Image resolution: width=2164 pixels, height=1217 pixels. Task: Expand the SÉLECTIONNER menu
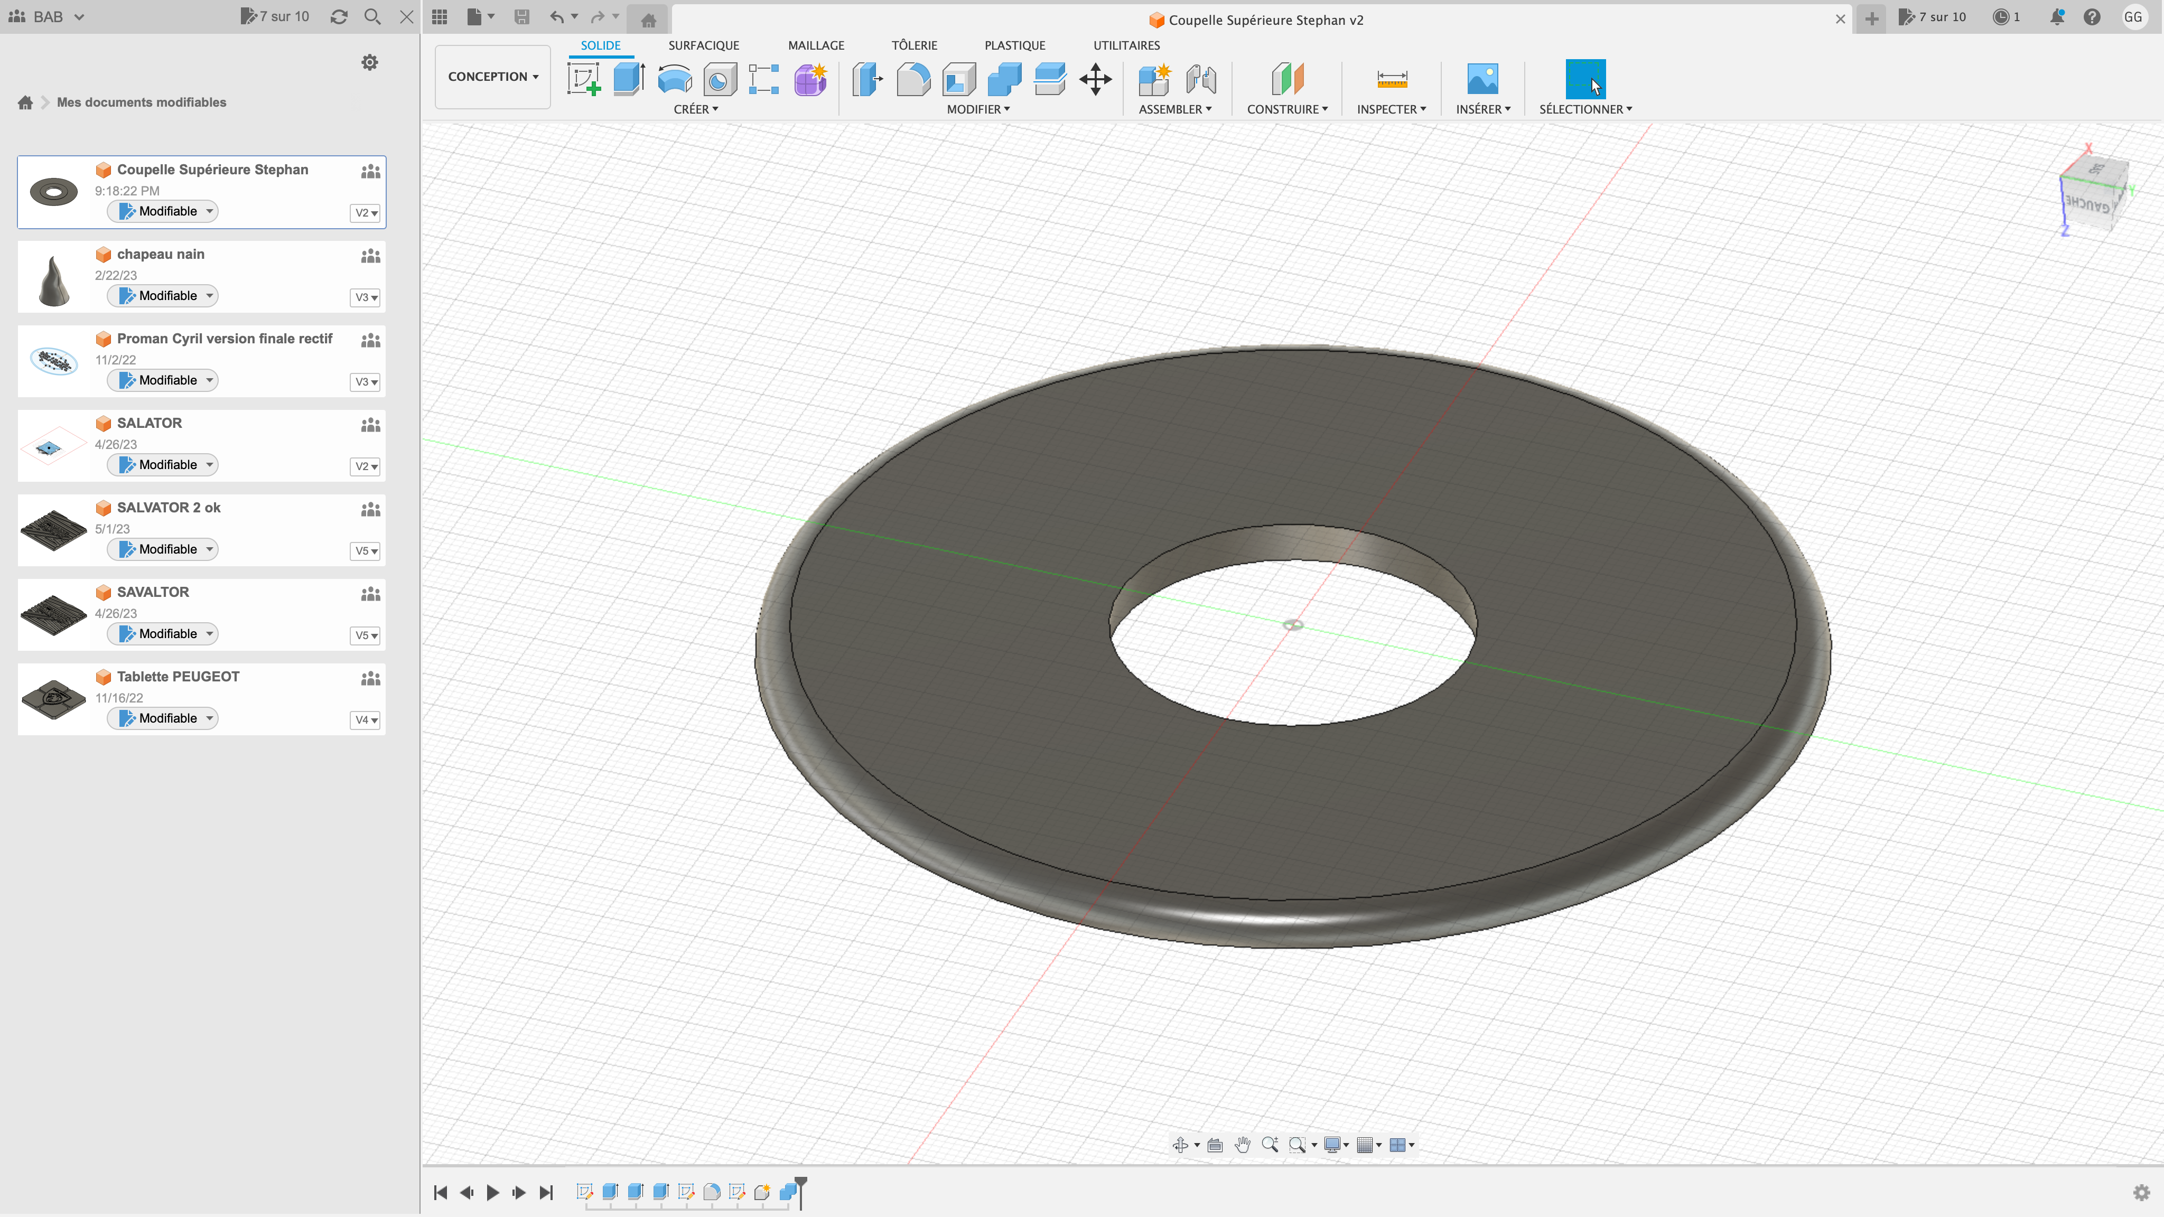[x=1585, y=109]
